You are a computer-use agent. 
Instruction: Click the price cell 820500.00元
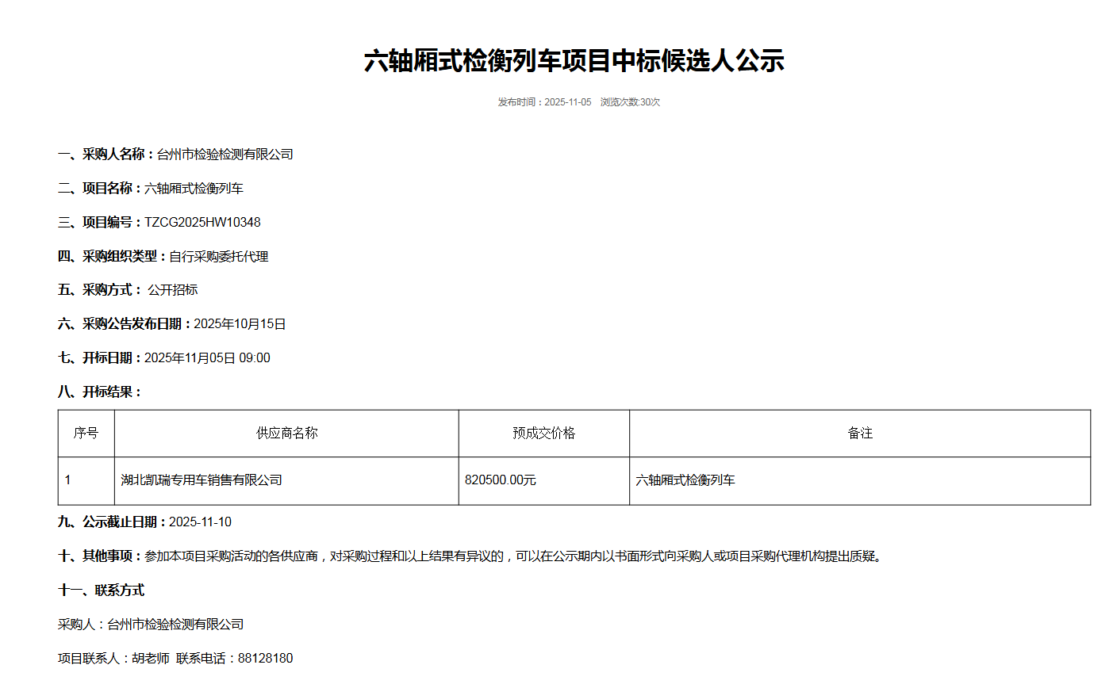(x=501, y=480)
